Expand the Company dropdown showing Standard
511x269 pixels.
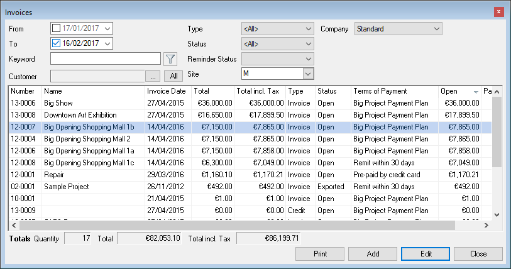(x=436, y=29)
